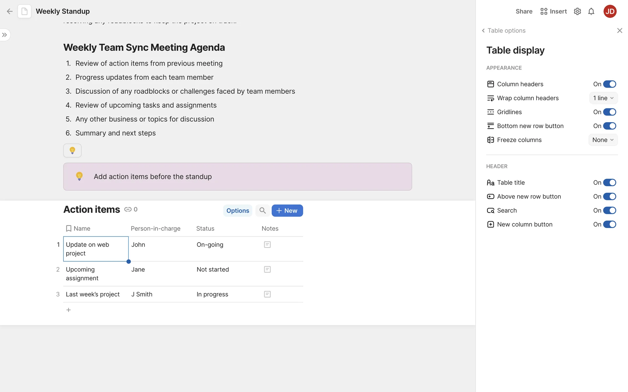Click the Share button
The height and width of the screenshot is (392, 628).
pyautogui.click(x=524, y=11)
